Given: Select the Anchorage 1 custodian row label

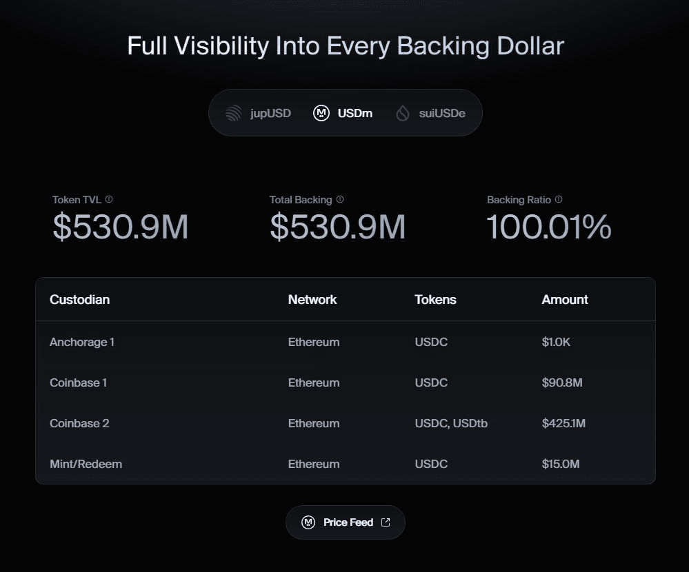Looking at the screenshot, I should (82, 342).
